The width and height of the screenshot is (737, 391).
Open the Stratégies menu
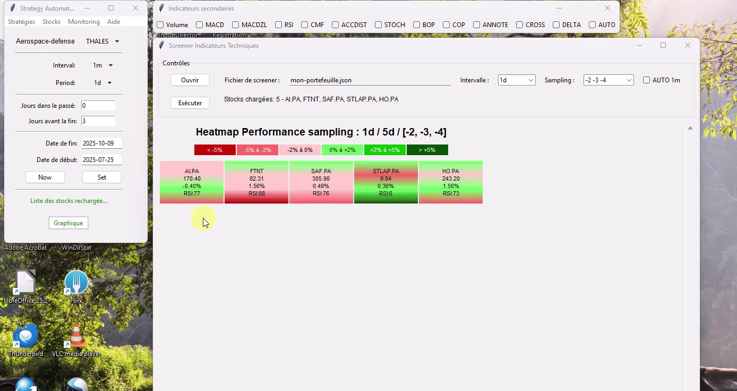(21, 22)
